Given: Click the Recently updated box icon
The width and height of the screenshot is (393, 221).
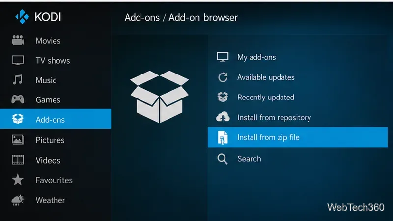Looking at the screenshot, I should point(223,97).
